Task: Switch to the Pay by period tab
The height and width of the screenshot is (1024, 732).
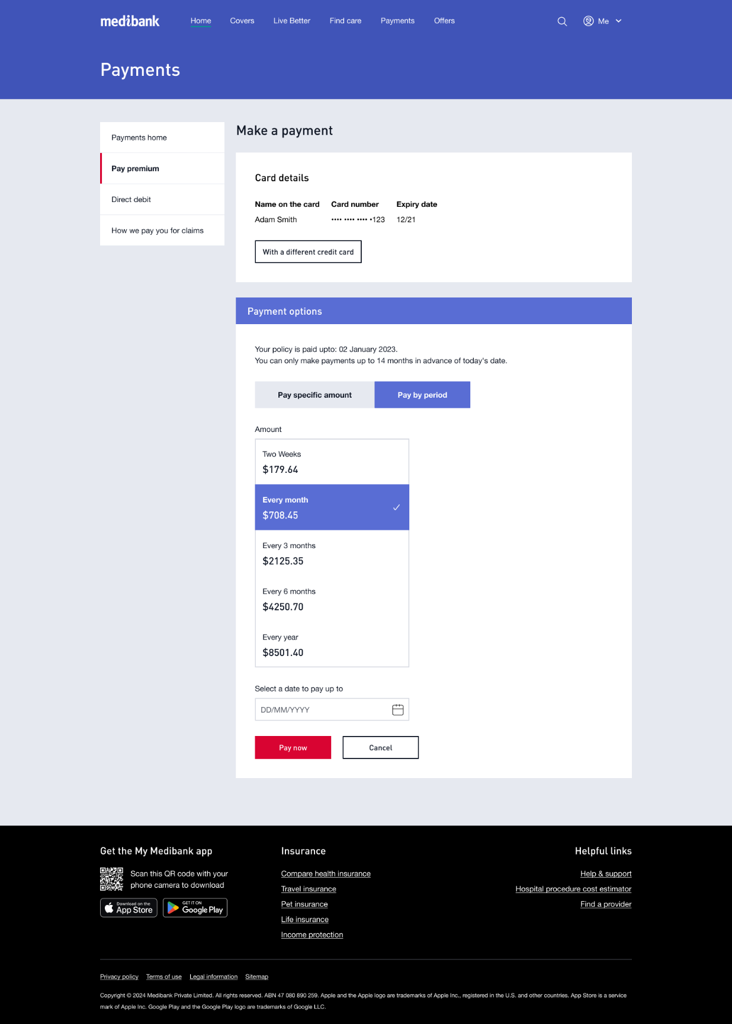Action: pos(422,395)
